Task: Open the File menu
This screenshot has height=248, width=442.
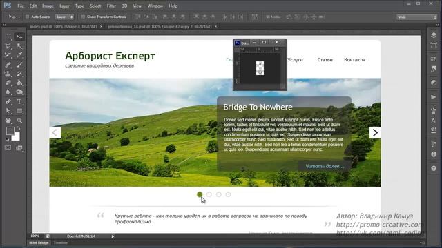Action: click(21, 6)
